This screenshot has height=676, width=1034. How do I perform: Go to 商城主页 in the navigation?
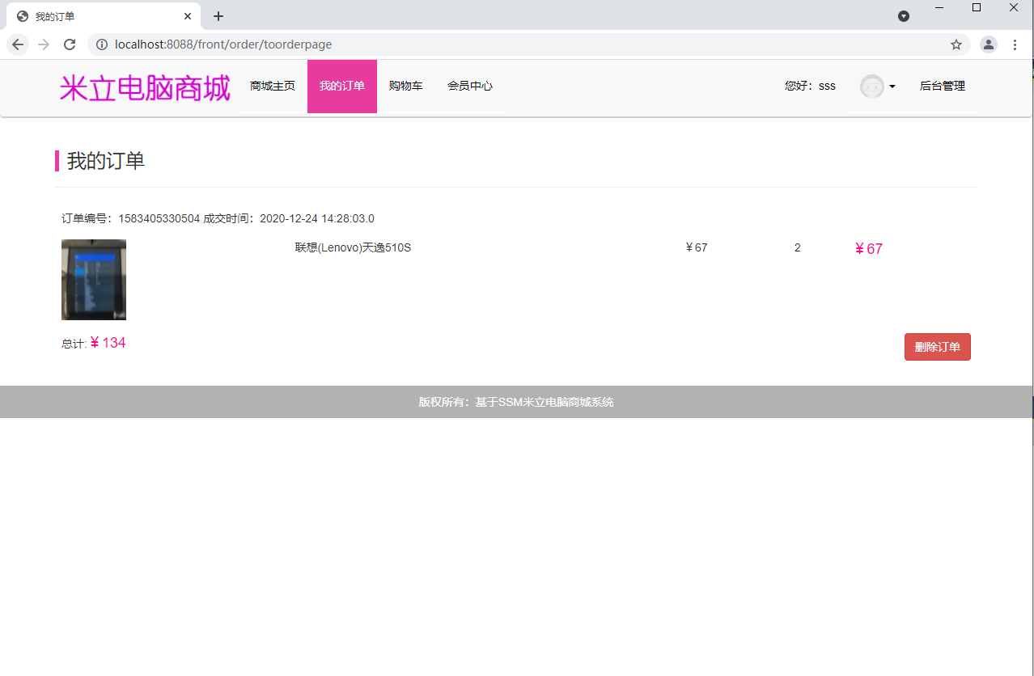point(273,86)
